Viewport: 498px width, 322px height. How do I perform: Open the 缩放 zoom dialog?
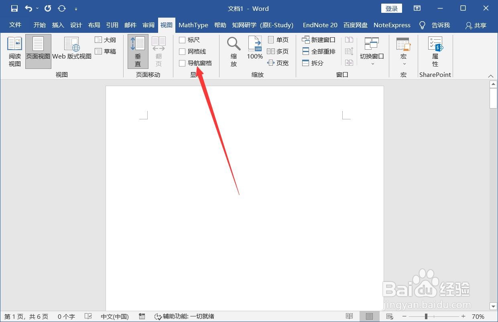(234, 52)
